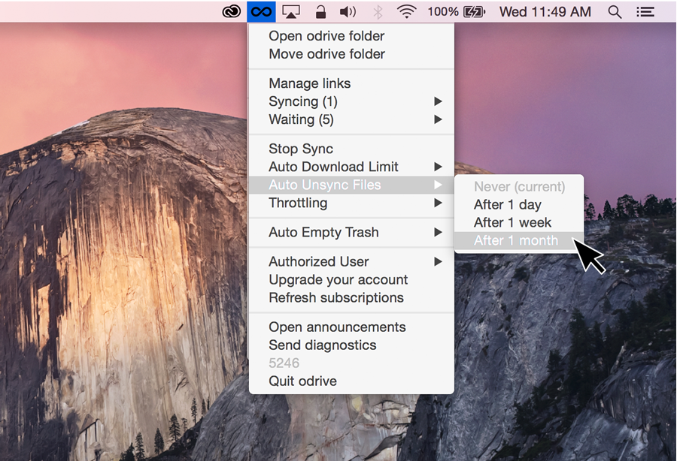This screenshot has height=461, width=677.
Task: Open Notification Center list icon
Action: click(x=645, y=11)
